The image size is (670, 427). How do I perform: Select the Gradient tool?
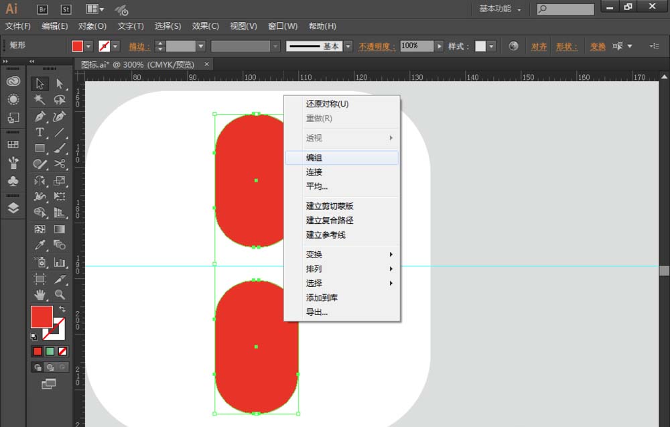60,229
